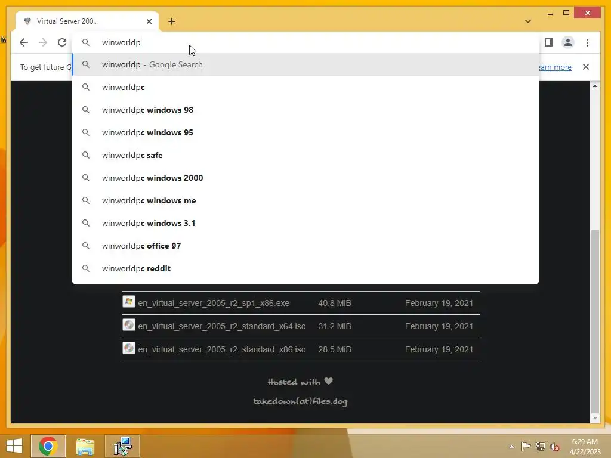Click the "31.2 MiB" size cell
The image size is (611, 458).
point(335,326)
